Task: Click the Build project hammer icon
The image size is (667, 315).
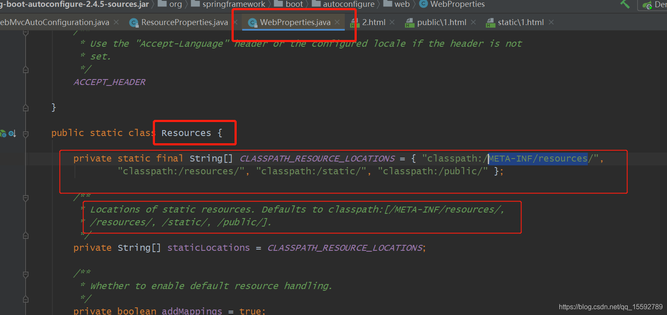Action: [x=625, y=4]
